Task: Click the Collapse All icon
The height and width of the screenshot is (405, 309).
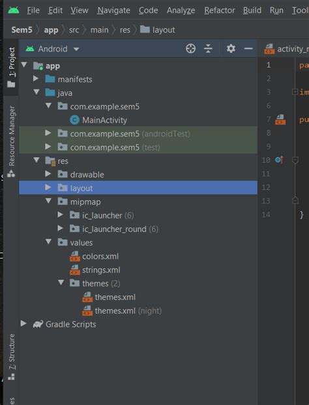Action: click(208, 48)
